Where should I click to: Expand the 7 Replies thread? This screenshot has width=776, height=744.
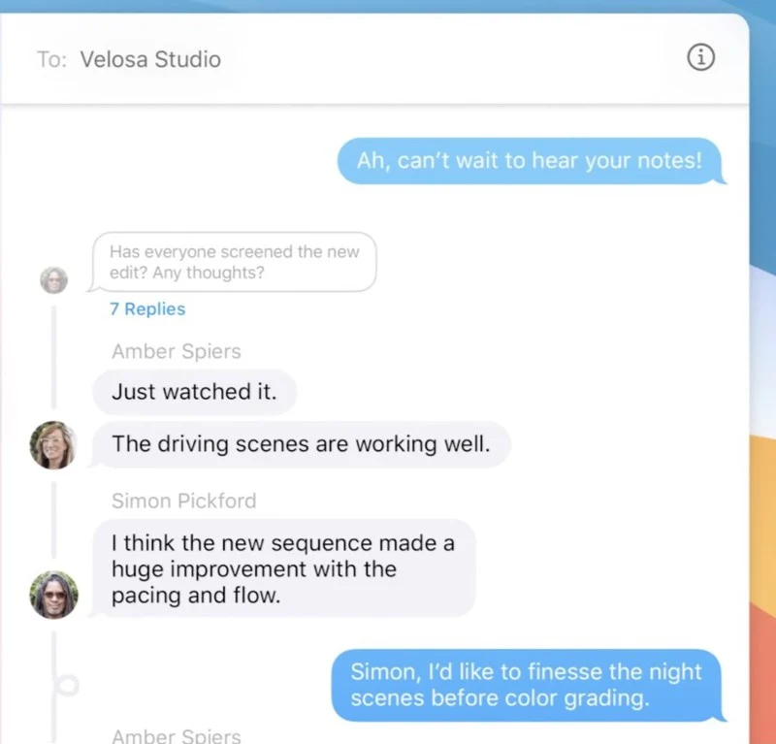point(147,308)
